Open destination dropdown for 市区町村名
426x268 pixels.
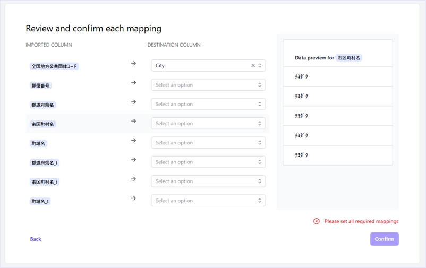(208, 124)
